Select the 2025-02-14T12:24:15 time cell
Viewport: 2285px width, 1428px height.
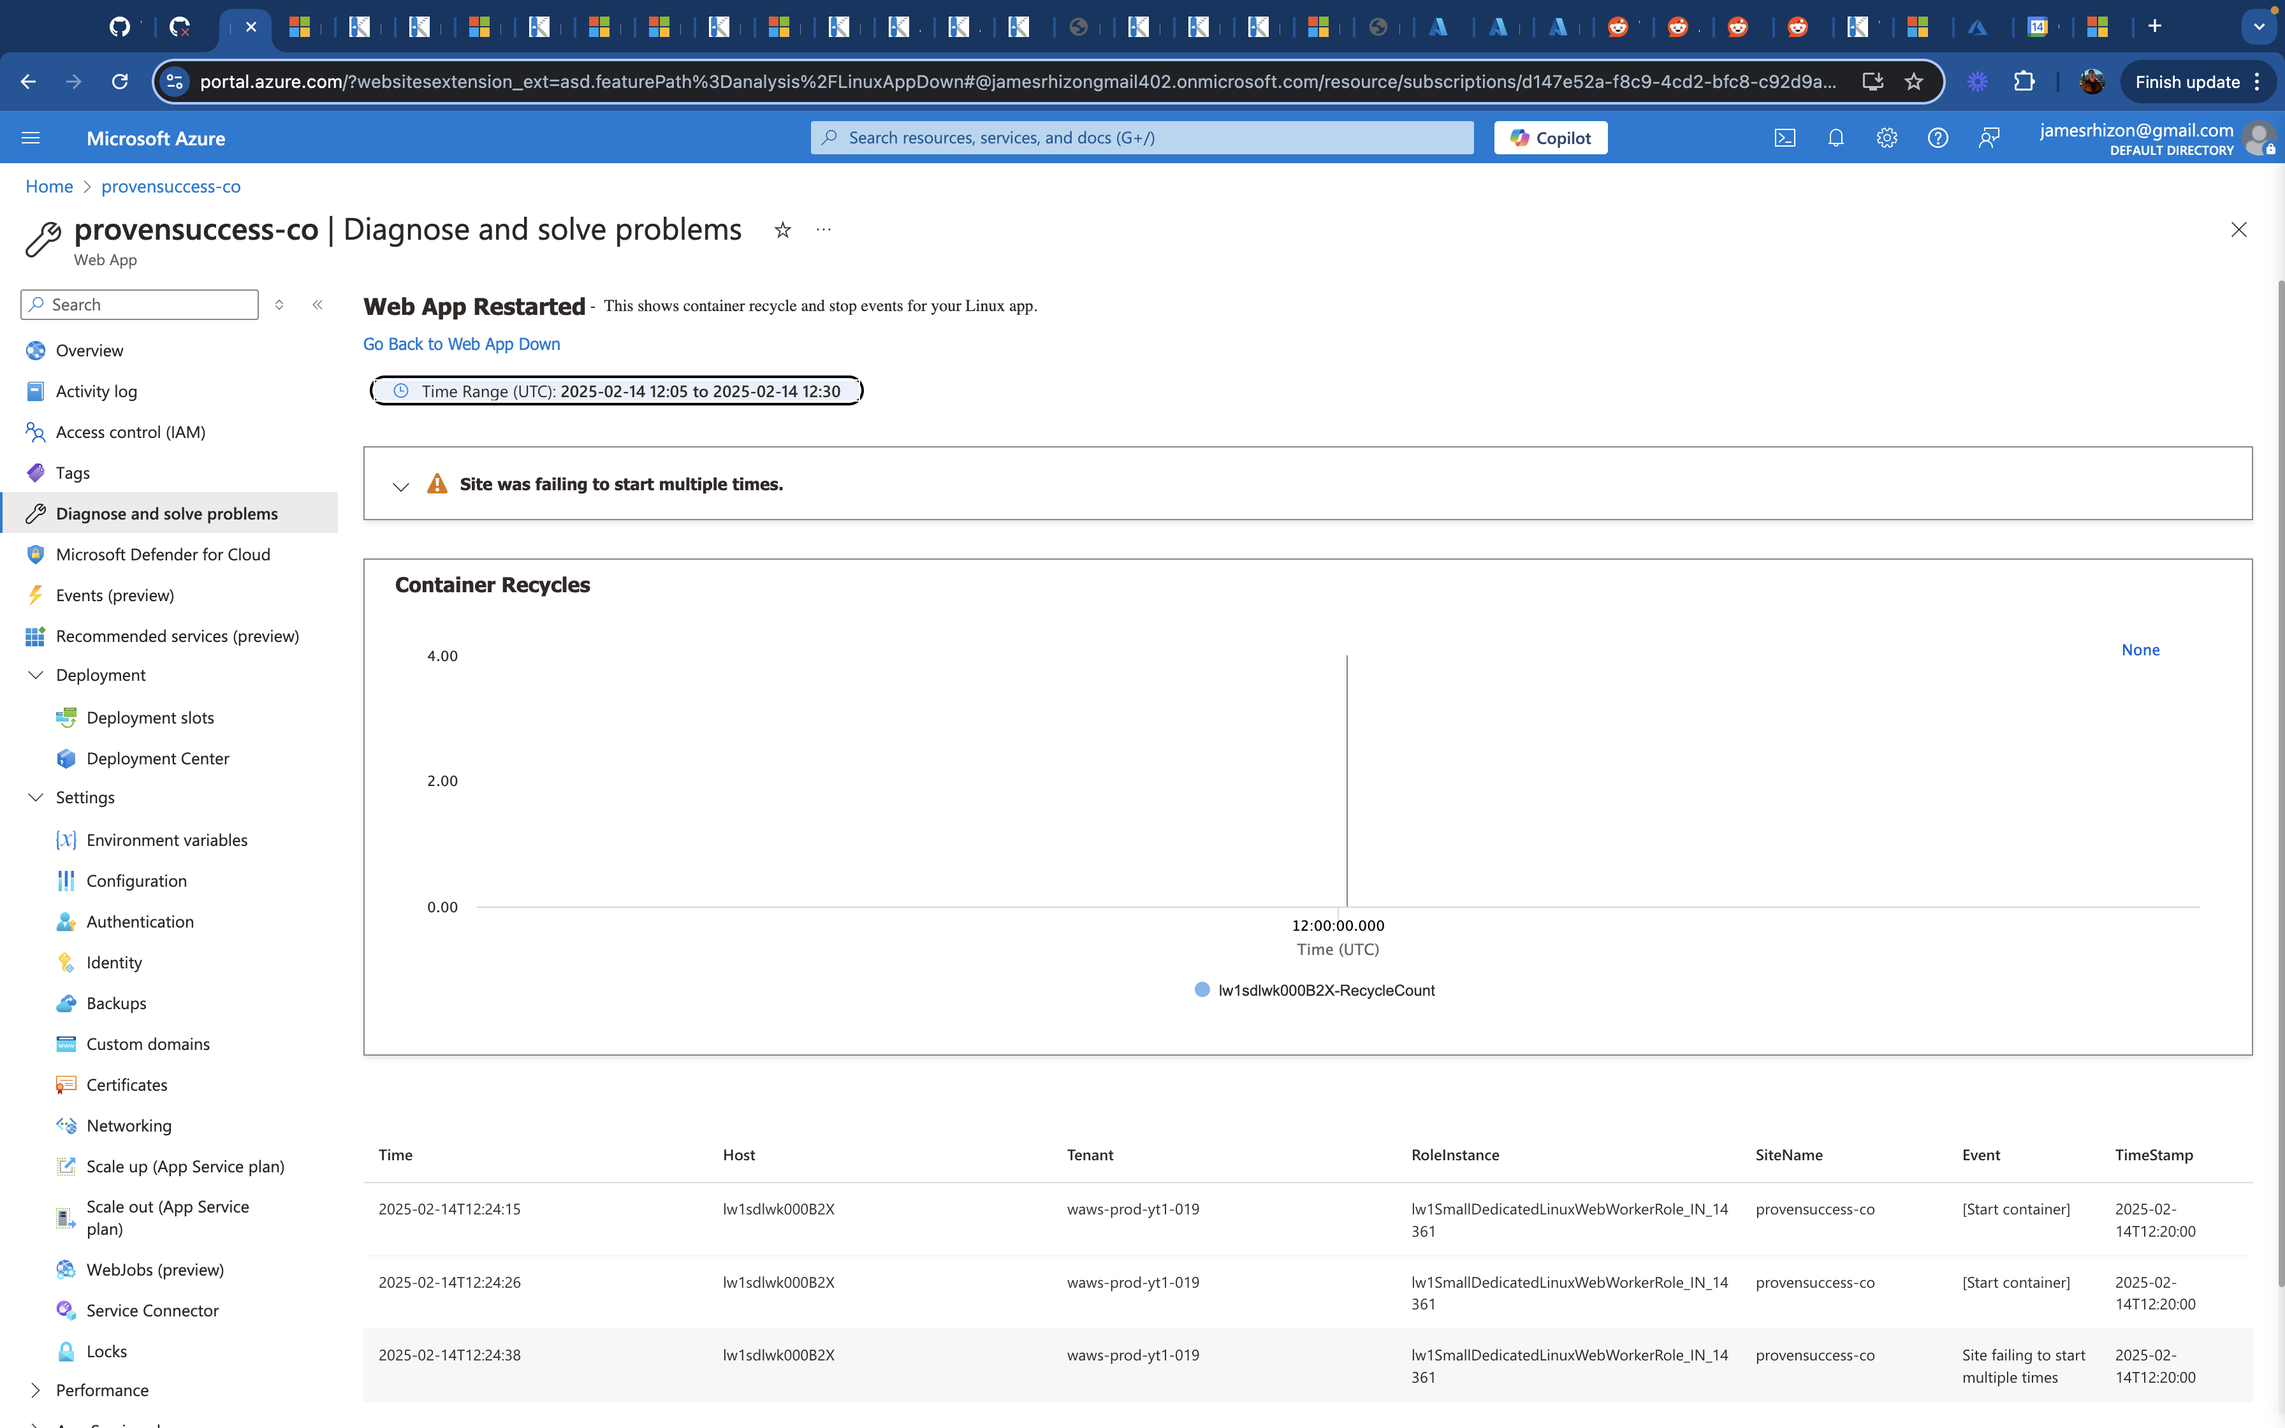tap(449, 1209)
